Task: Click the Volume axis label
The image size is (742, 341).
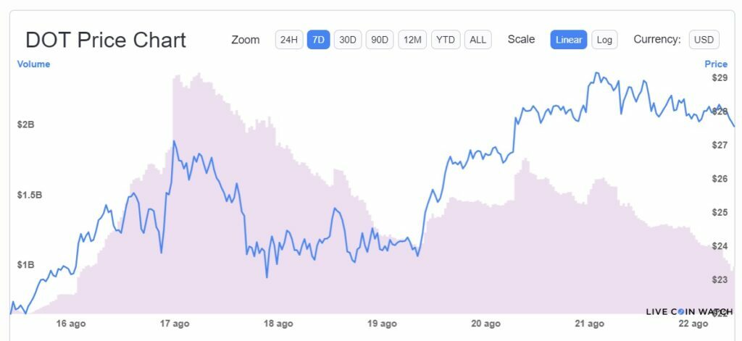Action: pyautogui.click(x=33, y=64)
